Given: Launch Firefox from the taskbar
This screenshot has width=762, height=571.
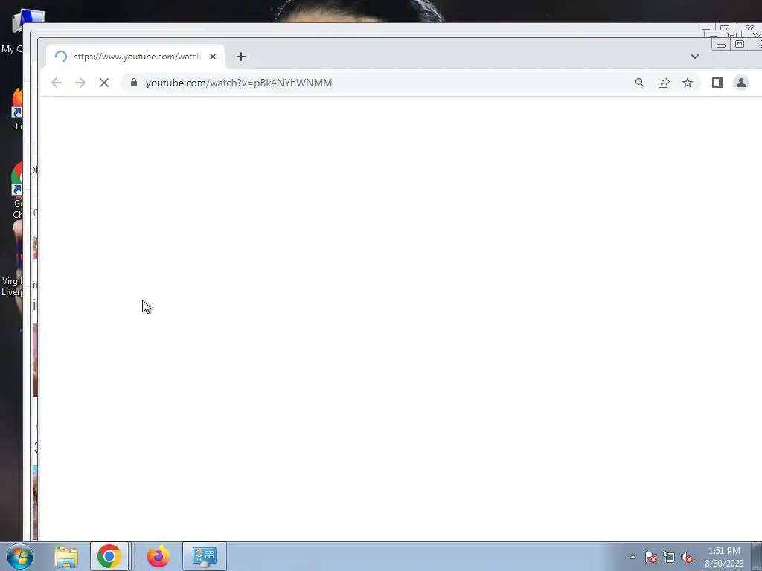Looking at the screenshot, I should 159,556.
